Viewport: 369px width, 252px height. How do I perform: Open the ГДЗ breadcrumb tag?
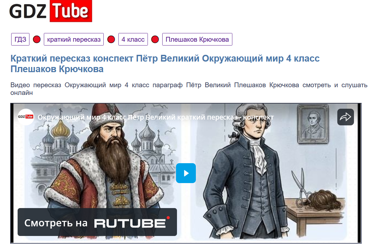point(20,39)
